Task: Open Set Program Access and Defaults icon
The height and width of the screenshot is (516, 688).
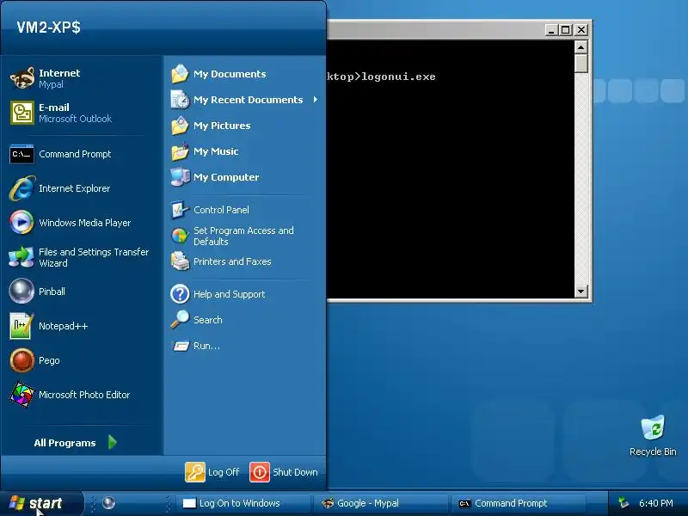Action: tap(180, 236)
